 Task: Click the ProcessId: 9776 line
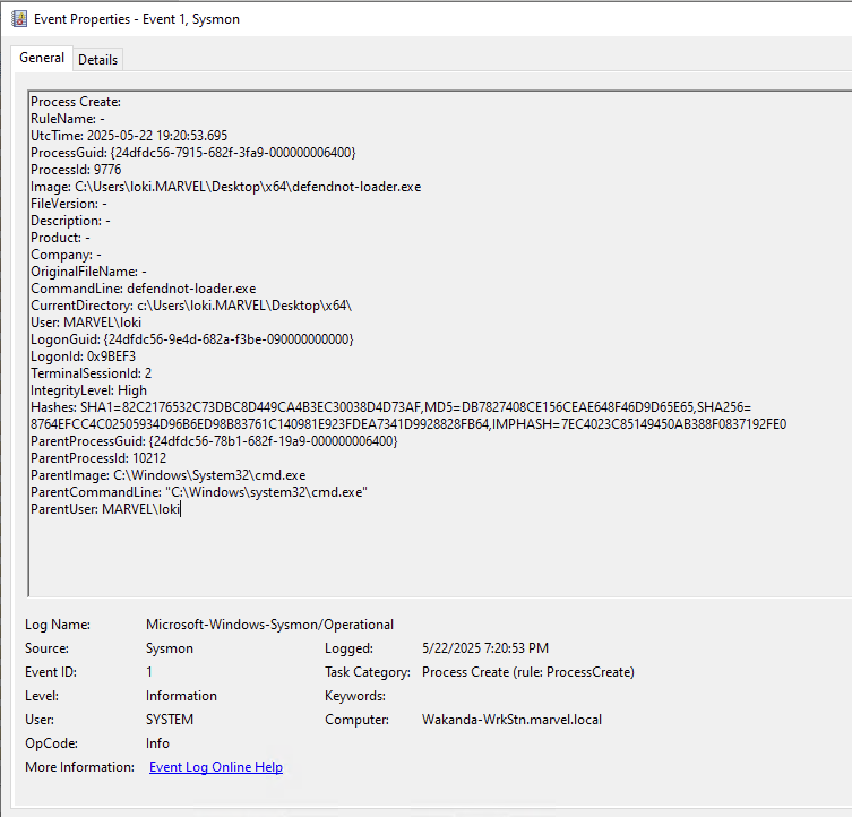click(x=76, y=169)
